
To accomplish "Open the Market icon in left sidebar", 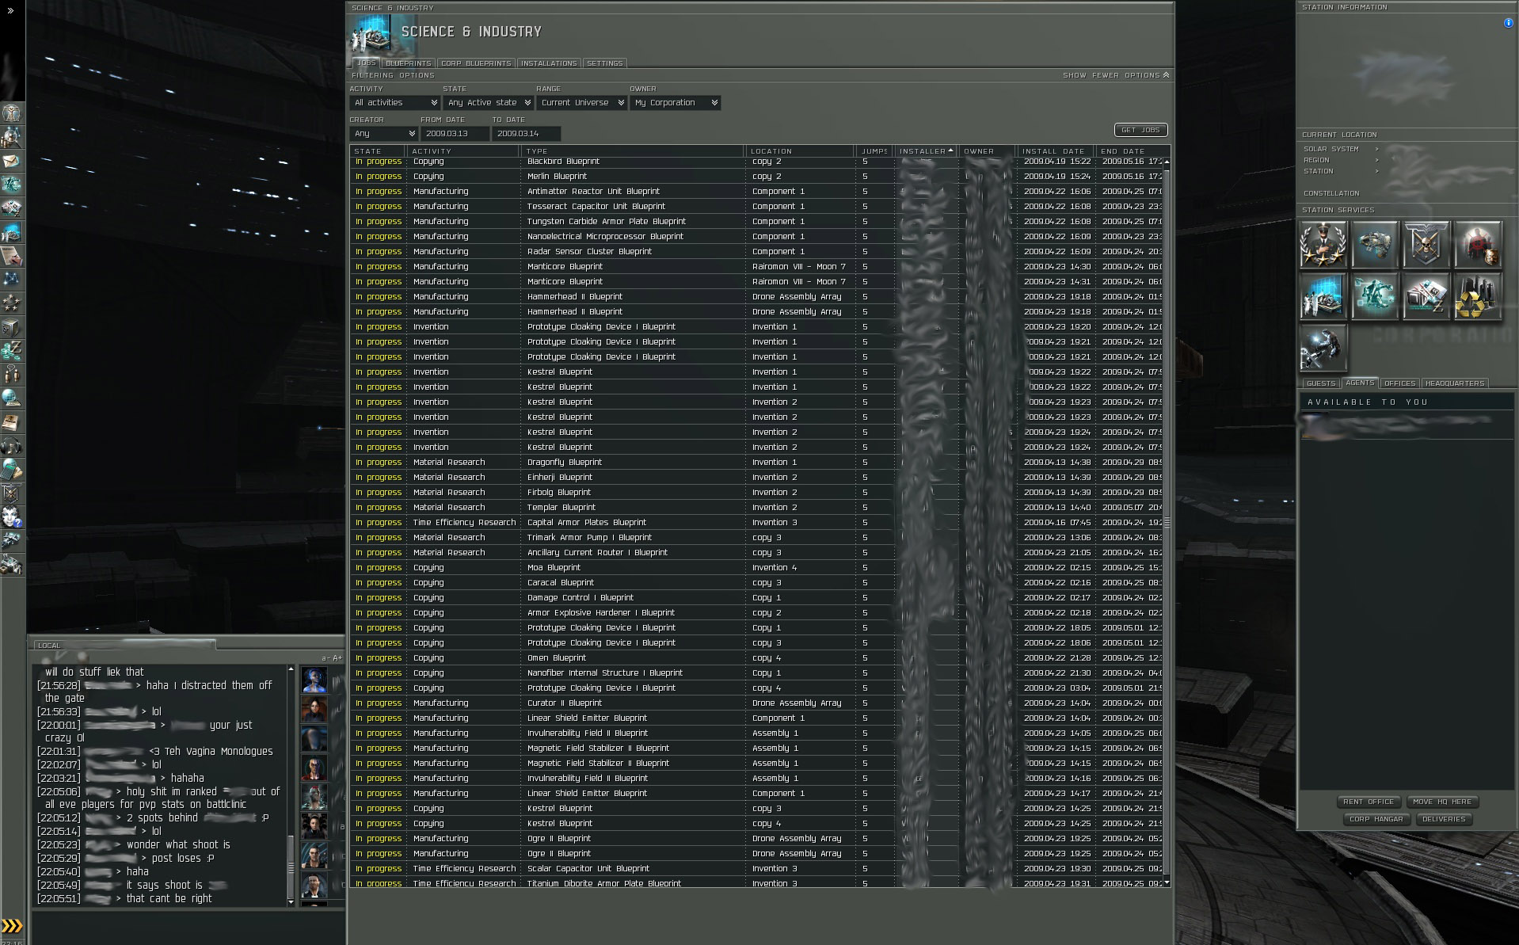I will [11, 209].
